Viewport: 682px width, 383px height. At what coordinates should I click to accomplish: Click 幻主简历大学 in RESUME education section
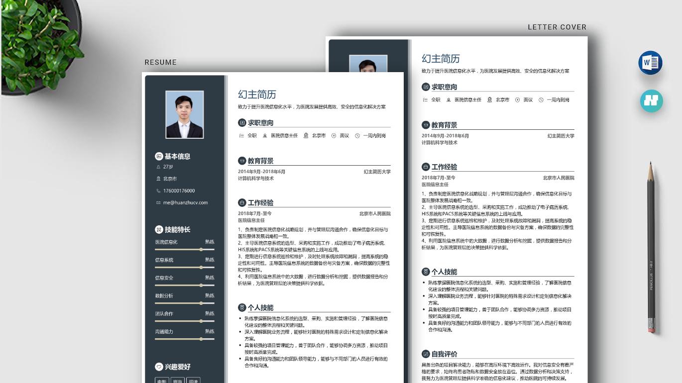click(x=377, y=172)
